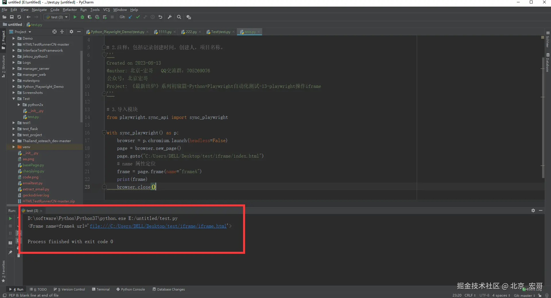Navigate back using the toolbar arrow
The height and width of the screenshot is (298, 551).
coord(28,17)
